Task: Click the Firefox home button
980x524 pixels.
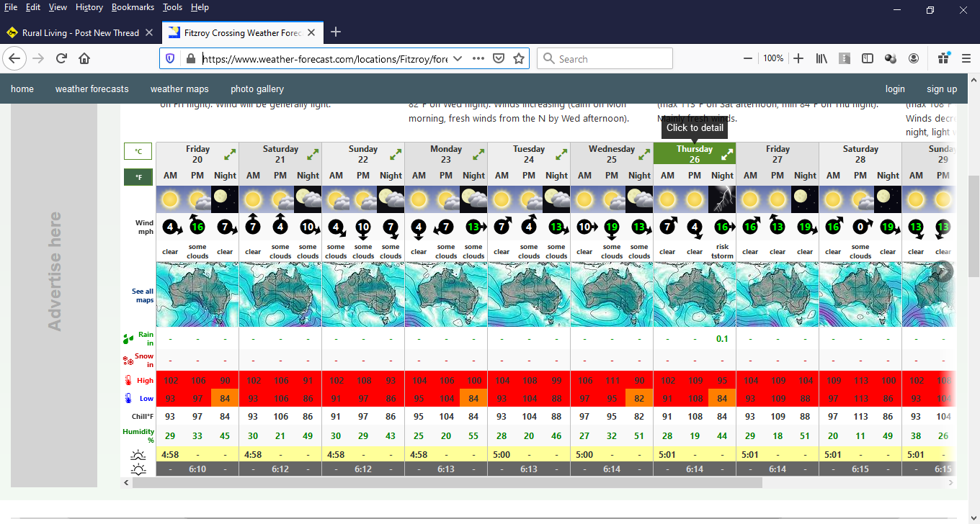Action: pyautogui.click(x=84, y=59)
